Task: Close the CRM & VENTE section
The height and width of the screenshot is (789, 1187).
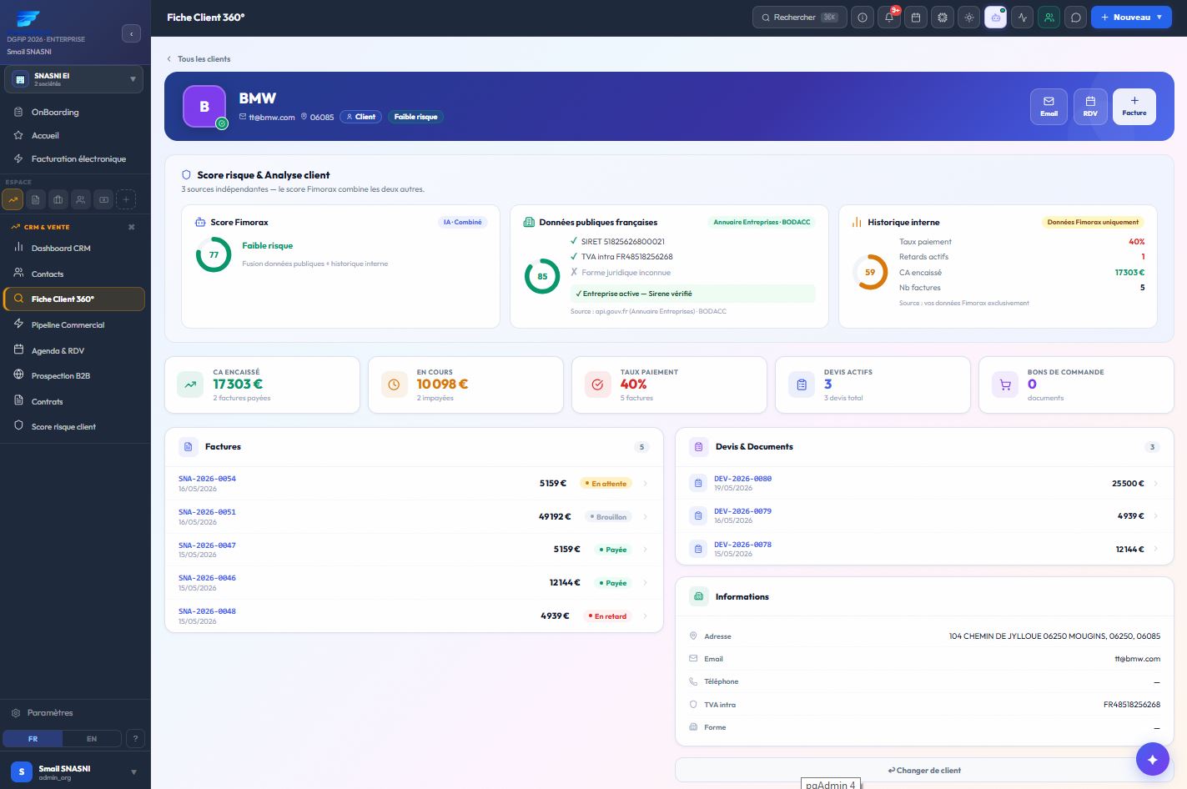Action: click(131, 227)
